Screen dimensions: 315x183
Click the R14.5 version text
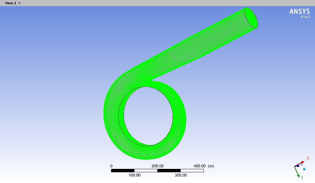305,17
